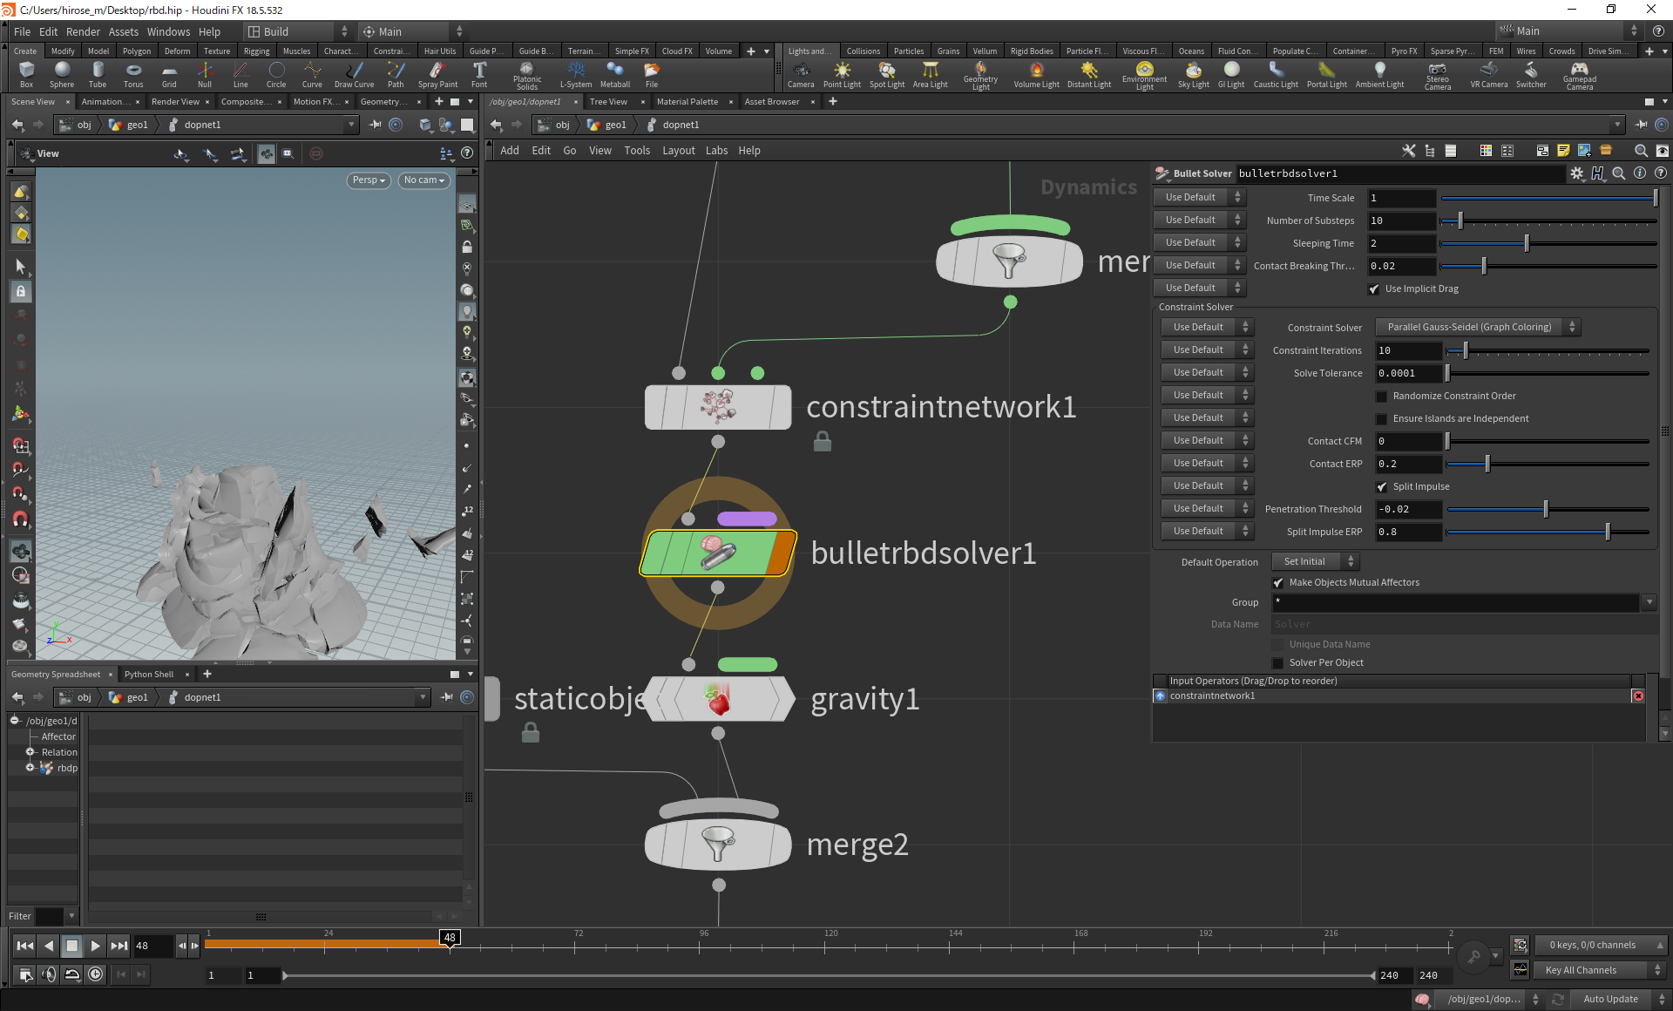
Task: Open the parameter gear menu
Action: [x=1577, y=173]
